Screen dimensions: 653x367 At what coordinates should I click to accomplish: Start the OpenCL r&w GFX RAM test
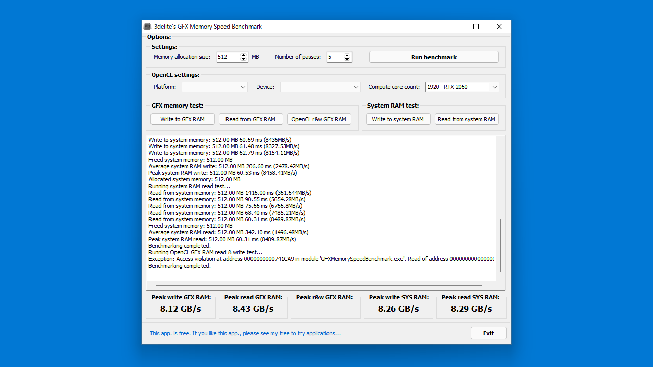click(319, 119)
